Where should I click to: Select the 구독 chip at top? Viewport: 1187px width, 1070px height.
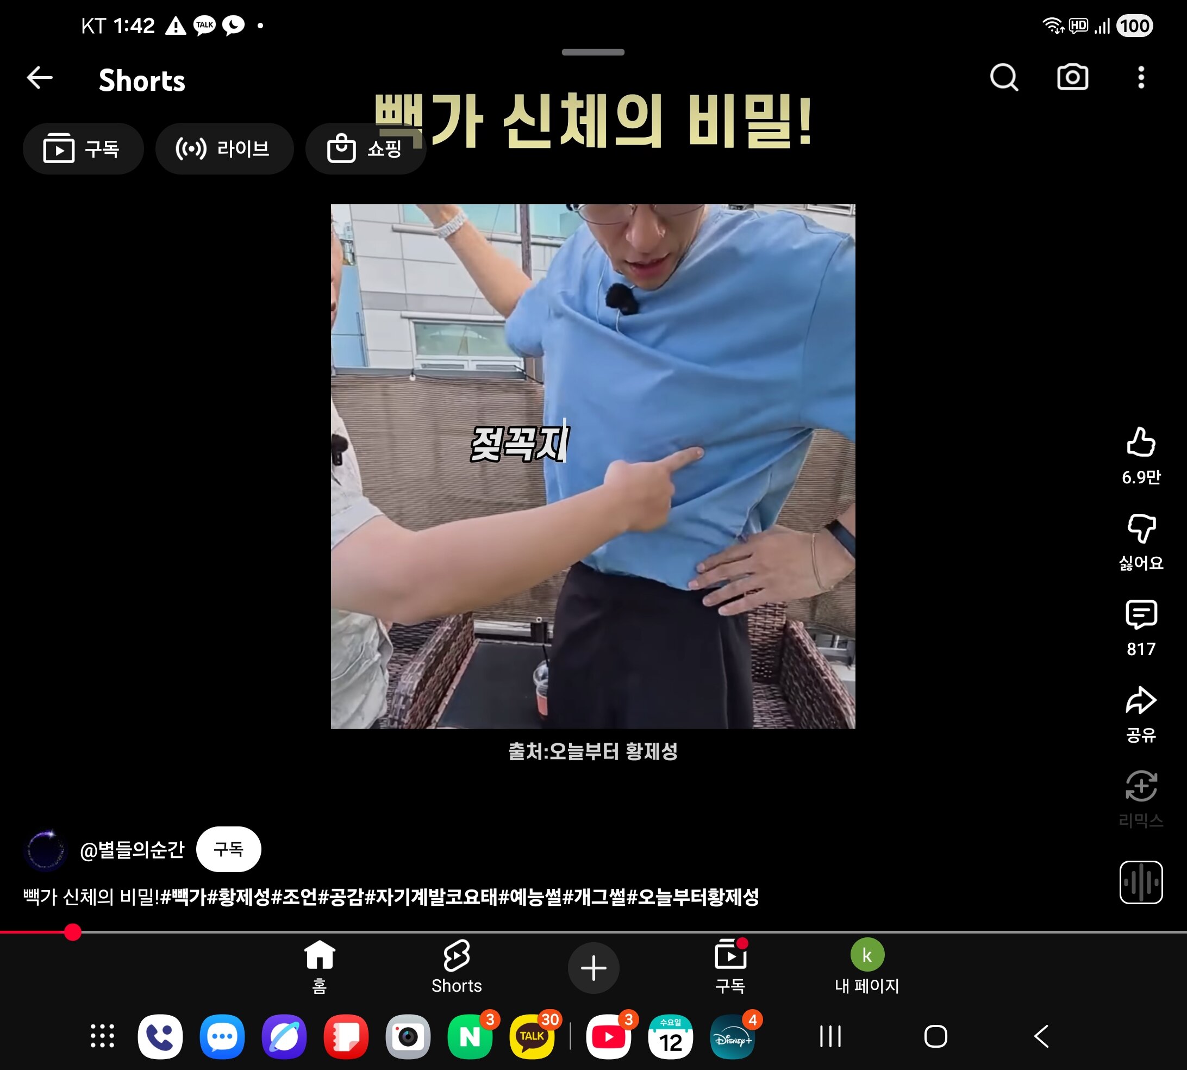pos(83,149)
